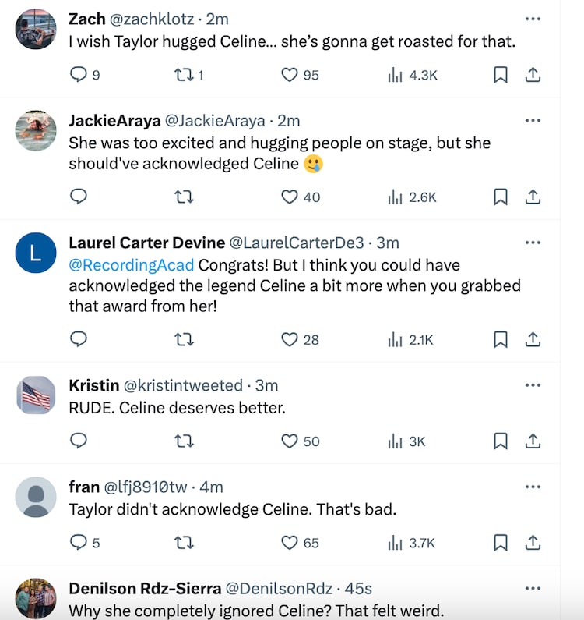584x620 pixels.
Task: Share Kristin's tweet
Action: pyautogui.click(x=533, y=441)
